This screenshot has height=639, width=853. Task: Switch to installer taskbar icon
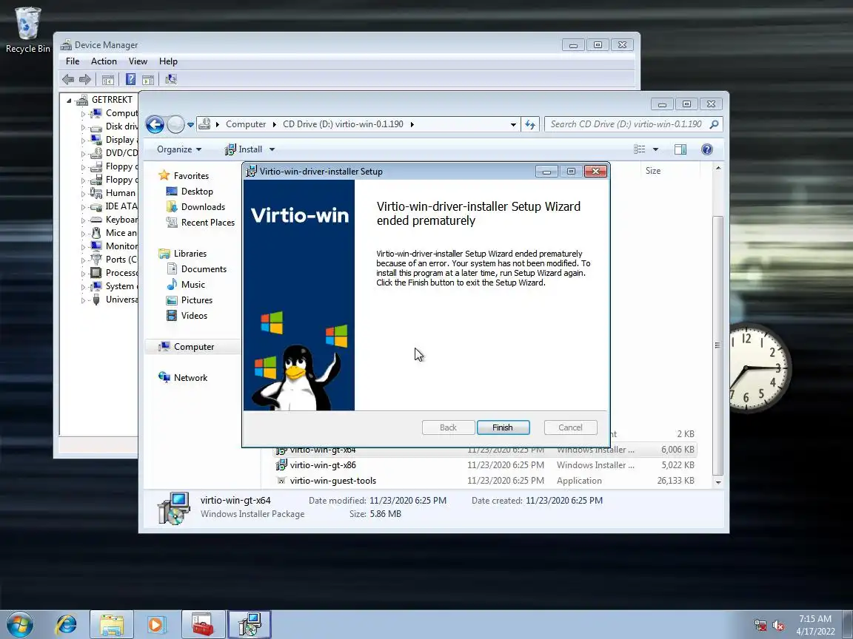[249, 624]
